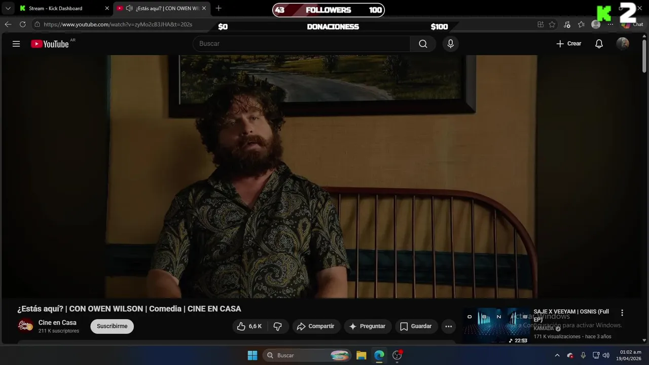
Task: Click the magnifier search submit button
Action: coord(423,44)
